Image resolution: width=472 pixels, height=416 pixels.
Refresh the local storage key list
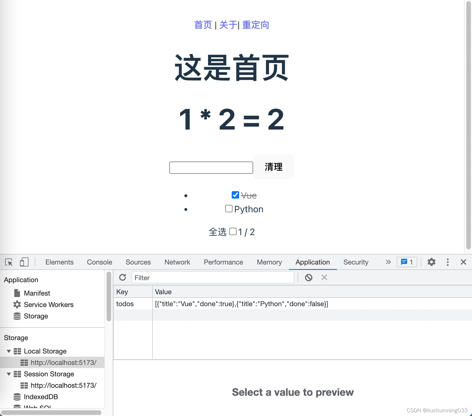[123, 277]
